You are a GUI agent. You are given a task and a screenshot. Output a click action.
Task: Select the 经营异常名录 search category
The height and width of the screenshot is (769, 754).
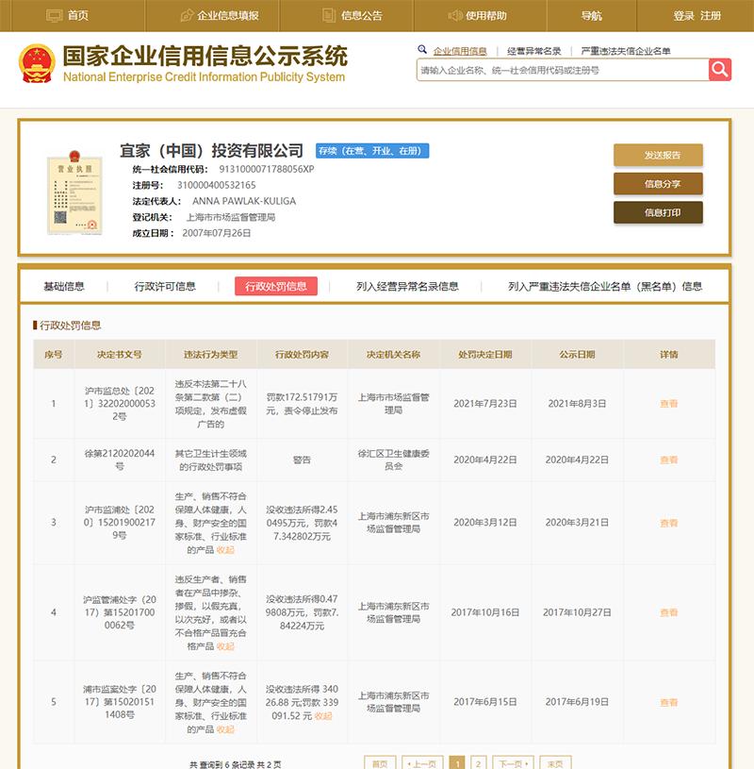click(533, 51)
